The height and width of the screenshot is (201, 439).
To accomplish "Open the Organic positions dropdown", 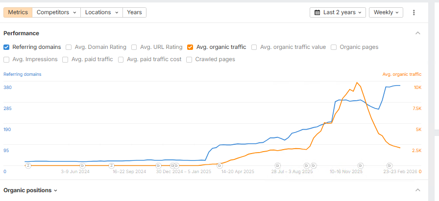I will click(30, 190).
